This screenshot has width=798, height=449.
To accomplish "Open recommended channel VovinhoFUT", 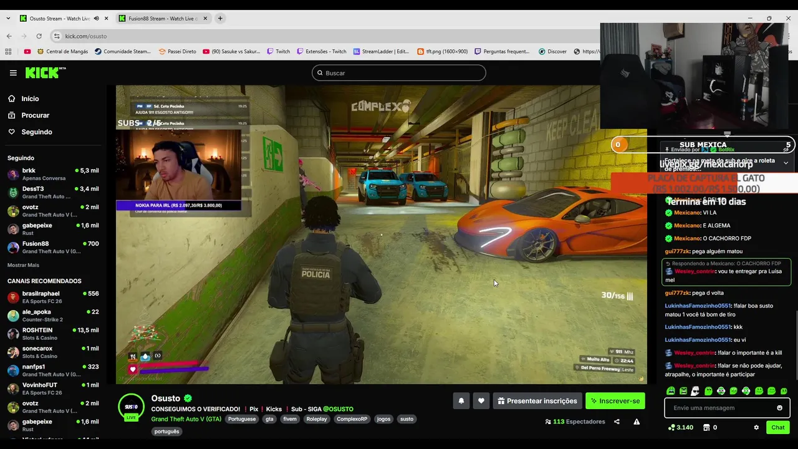I will click(x=53, y=389).
